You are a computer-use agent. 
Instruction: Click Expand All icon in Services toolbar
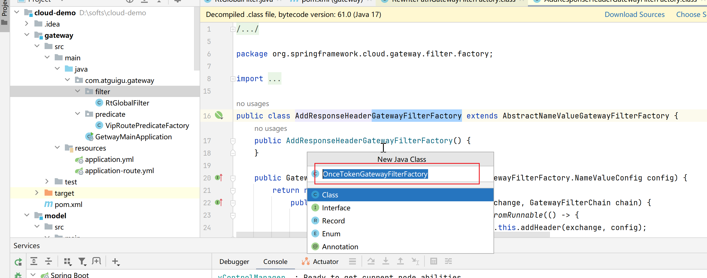tap(34, 261)
